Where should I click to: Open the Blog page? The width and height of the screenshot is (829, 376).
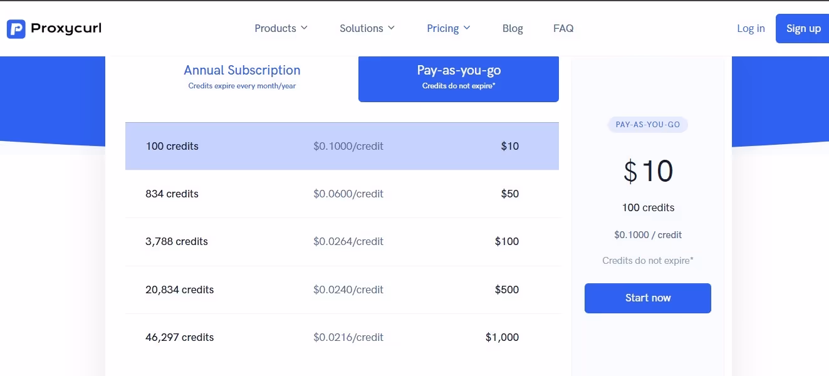(513, 28)
